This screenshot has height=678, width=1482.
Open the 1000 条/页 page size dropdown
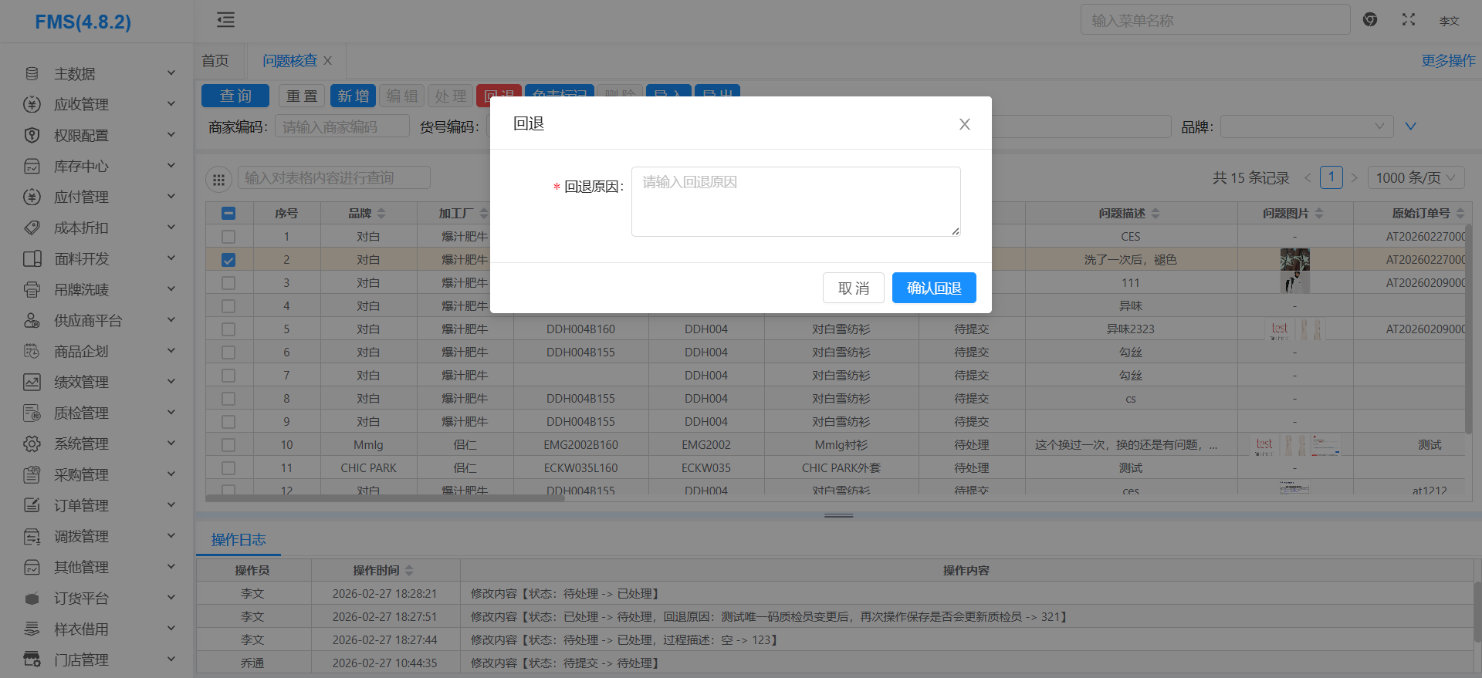(x=1415, y=178)
